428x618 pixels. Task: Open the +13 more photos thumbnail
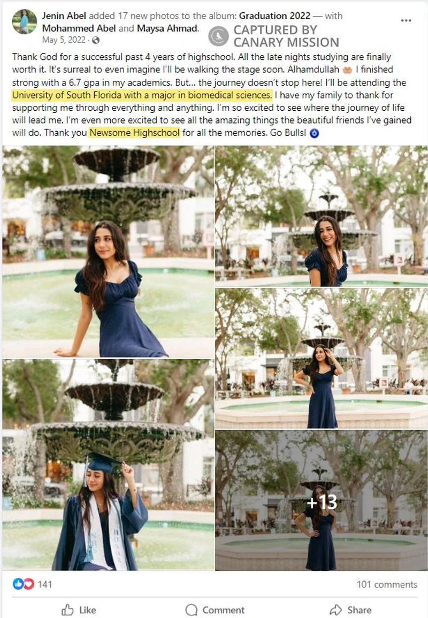(321, 500)
